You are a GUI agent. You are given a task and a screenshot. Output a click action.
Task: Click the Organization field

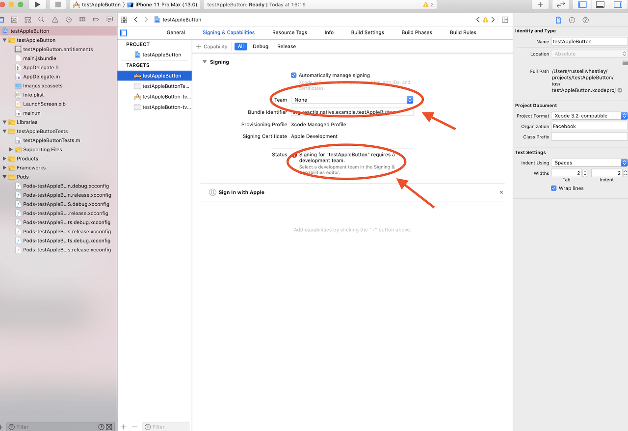[589, 126]
